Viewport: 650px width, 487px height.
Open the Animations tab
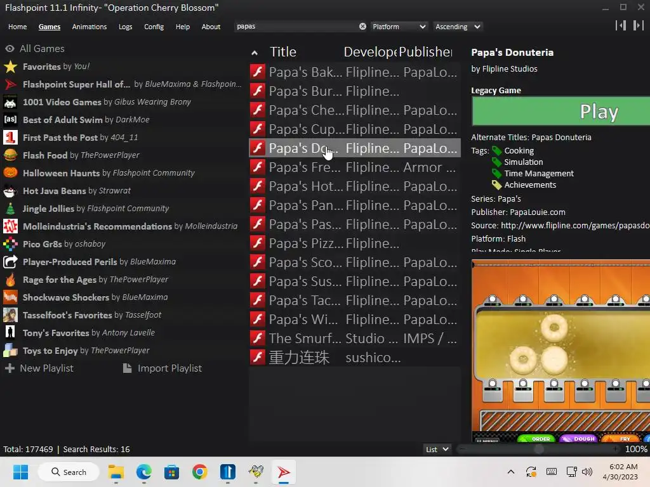coord(89,27)
